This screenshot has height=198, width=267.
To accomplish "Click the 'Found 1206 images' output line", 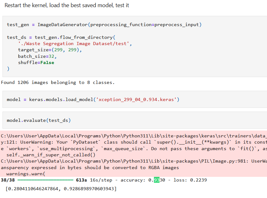I will 58,82.
